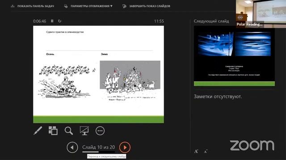Click the show taskbar icon
Image resolution: width=286 pixels, height=160 pixels.
tap(13, 6)
